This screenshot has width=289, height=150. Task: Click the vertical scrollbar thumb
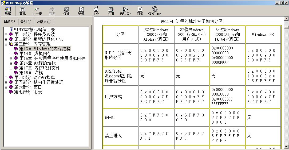[286, 28]
